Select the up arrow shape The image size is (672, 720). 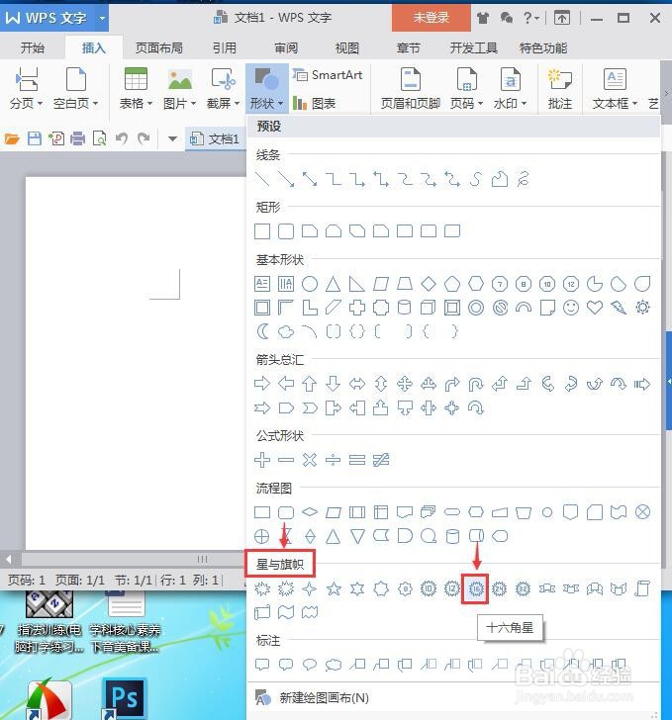point(310,383)
